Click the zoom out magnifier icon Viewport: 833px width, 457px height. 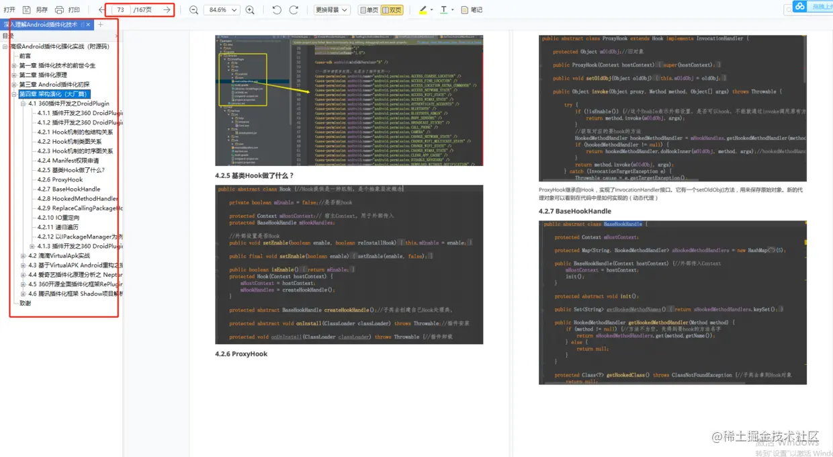click(193, 10)
